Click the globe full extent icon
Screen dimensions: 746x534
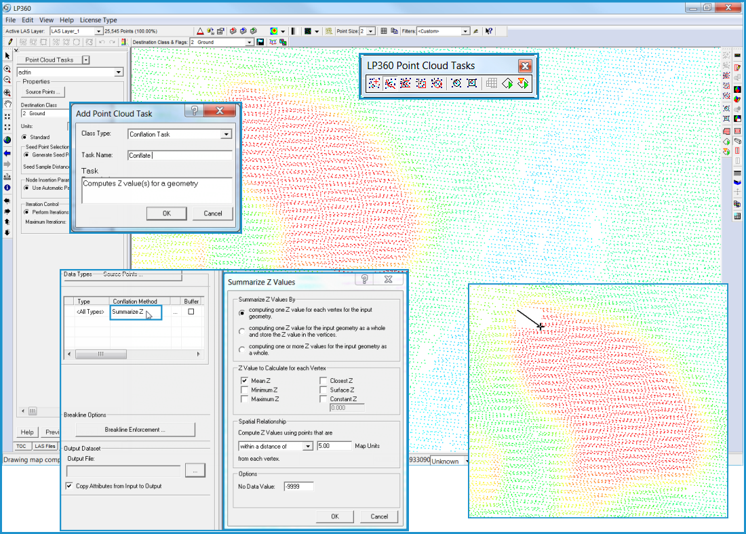coord(7,140)
